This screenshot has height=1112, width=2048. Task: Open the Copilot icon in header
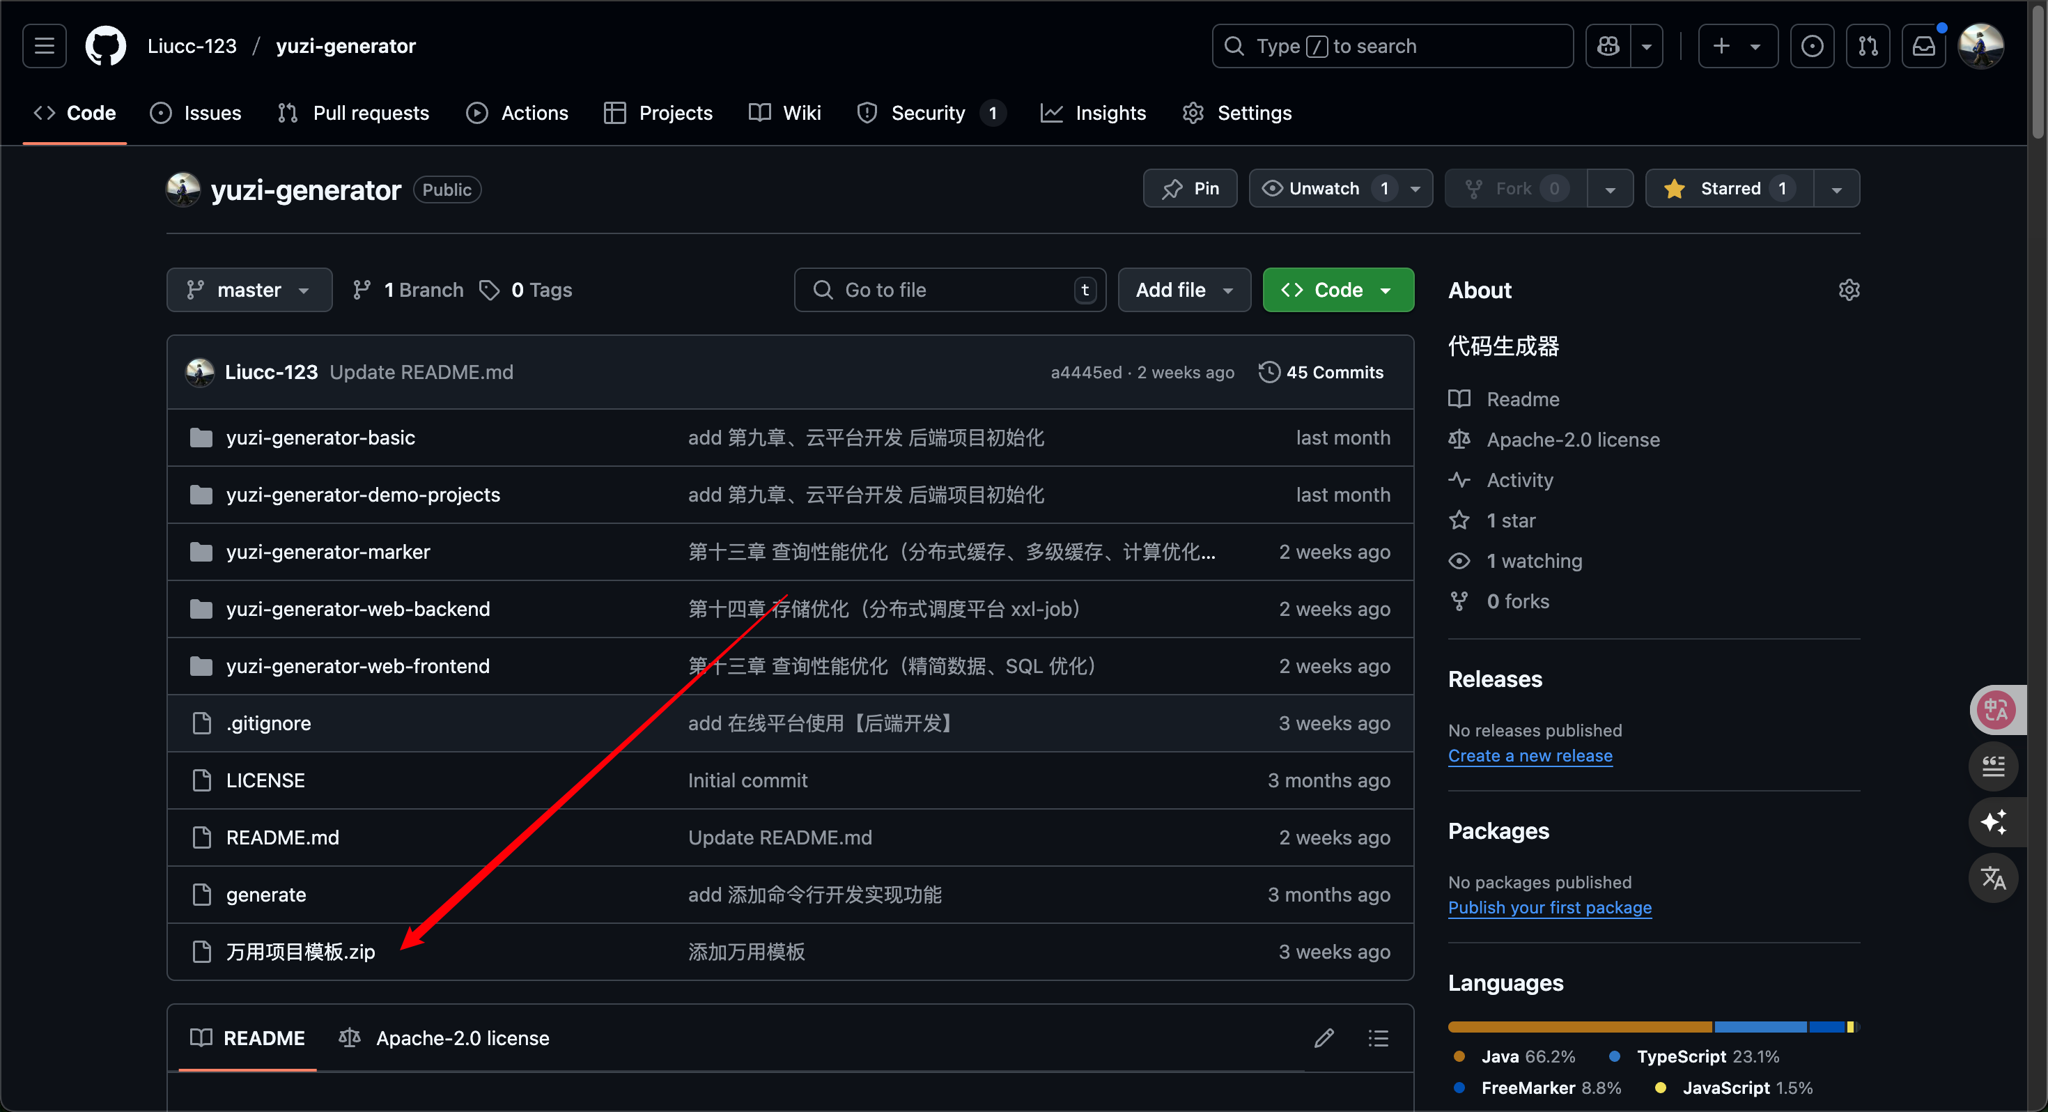pos(1608,46)
